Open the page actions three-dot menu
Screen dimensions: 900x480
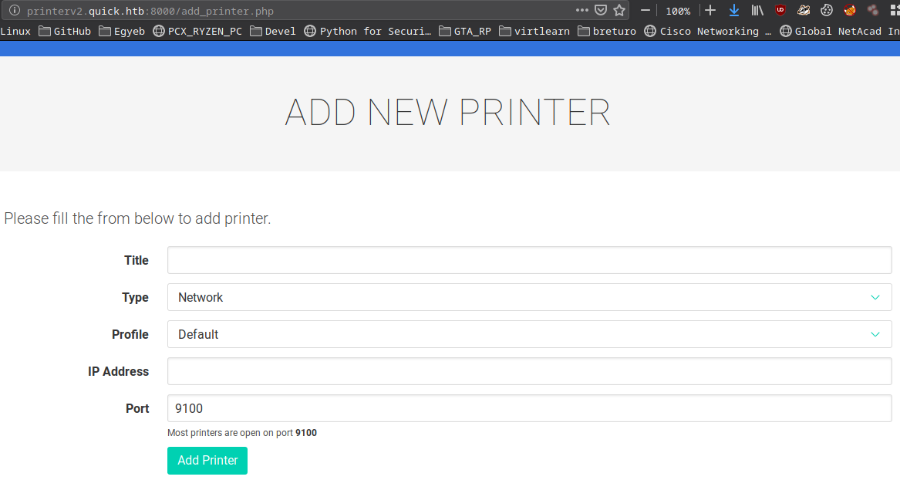581,11
